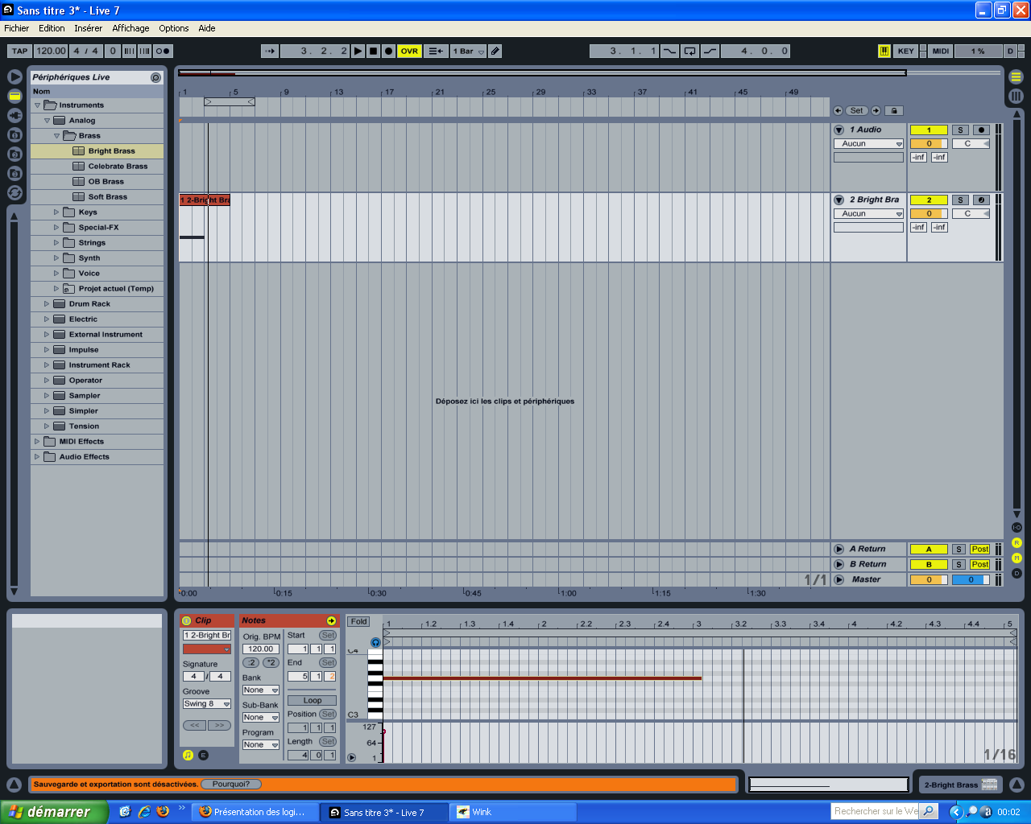
Task: Open the quantization 1 Bar menu
Action: [468, 51]
